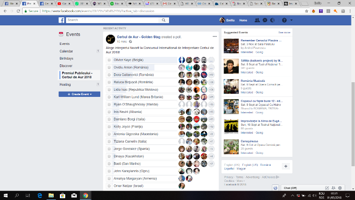Viewport: 355px width, 200px height.
Task: Open Calendar in Events sidebar
Action: (x=66, y=51)
